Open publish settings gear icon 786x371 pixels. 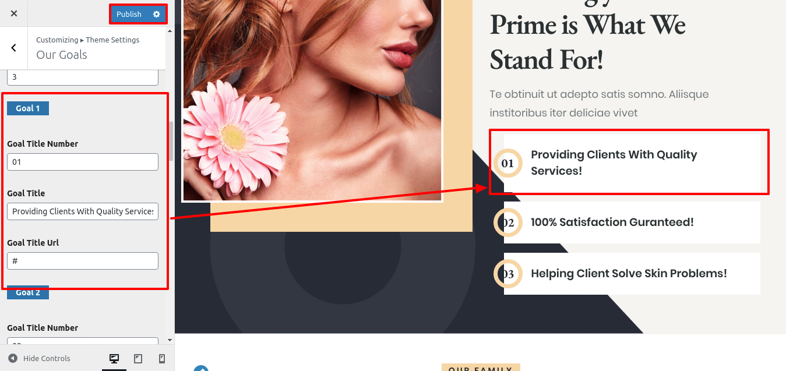pos(156,14)
